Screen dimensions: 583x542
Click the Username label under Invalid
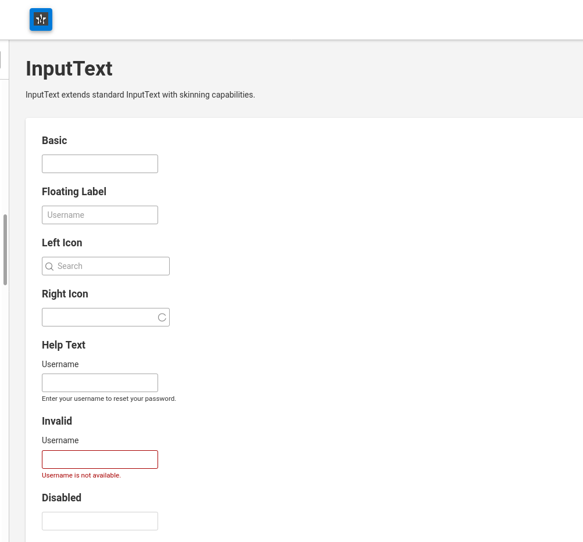point(60,440)
